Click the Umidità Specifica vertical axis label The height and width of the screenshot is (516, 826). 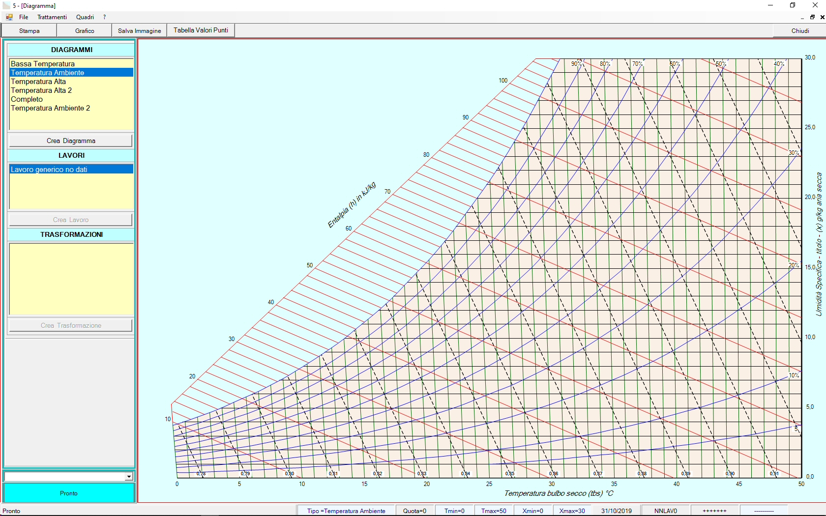pyautogui.click(x=819, y=244)
